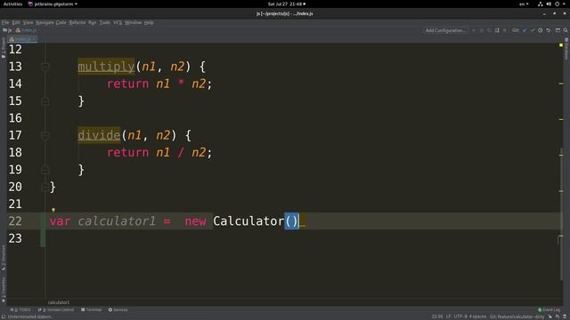Open the Structure tool window tab

point(4,258)
